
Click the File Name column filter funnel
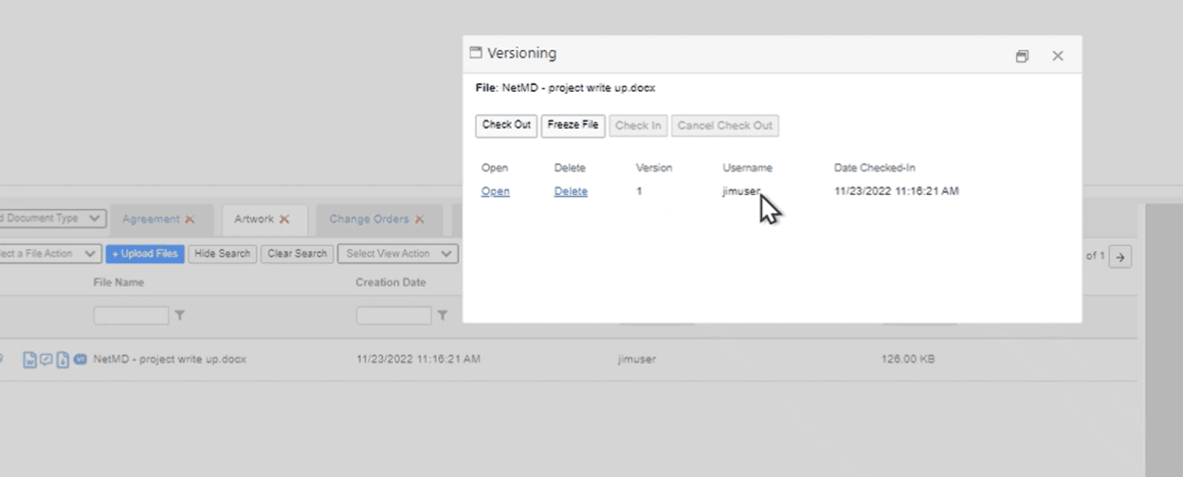click(x=180, y=316)
